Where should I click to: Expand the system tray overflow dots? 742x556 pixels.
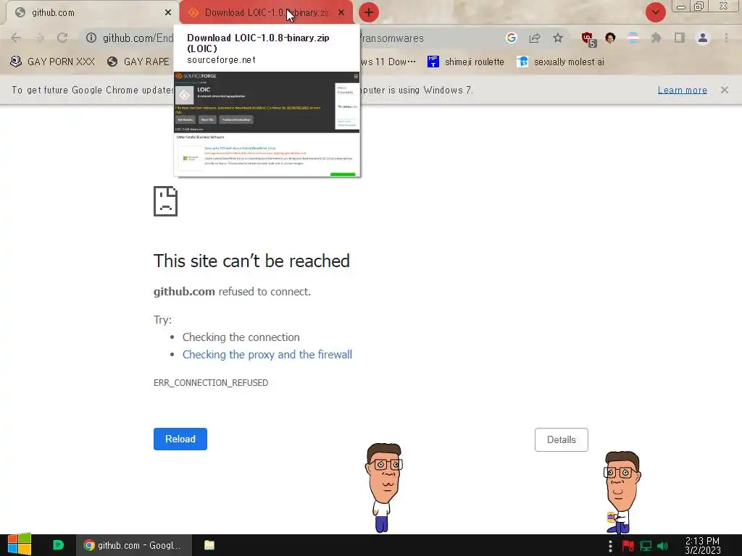click(x=610, y=546)
